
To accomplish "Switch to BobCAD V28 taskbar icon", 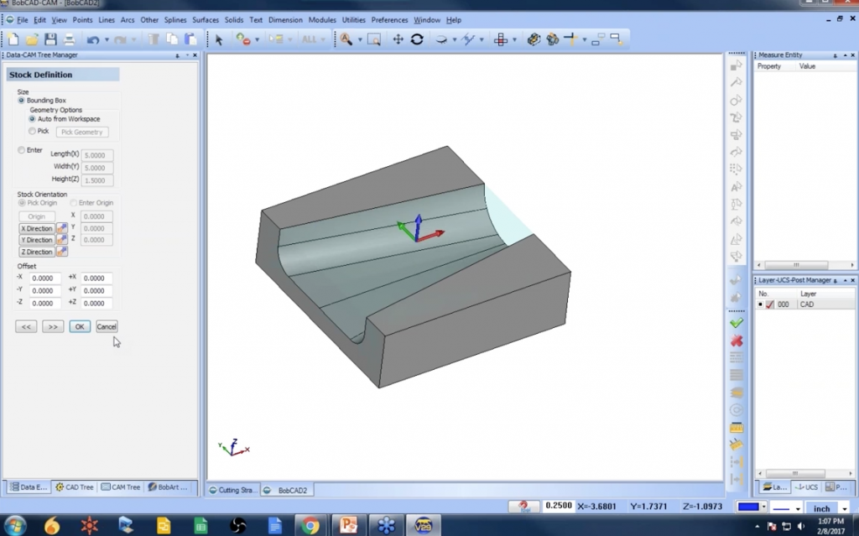I will 423,526.
